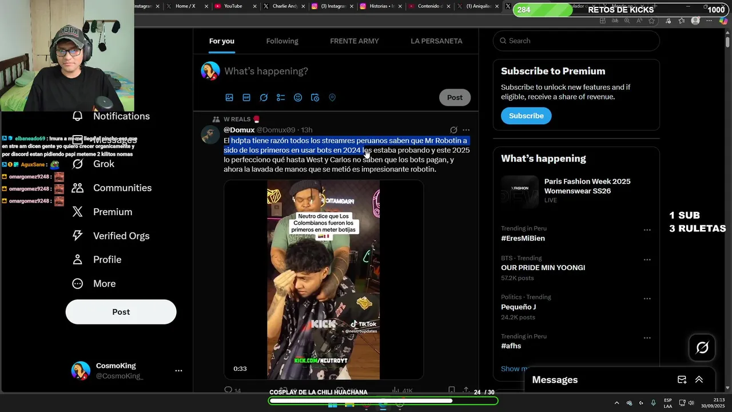
Task: Click Domux's profile avatar on the post
Action: [210, 134]
